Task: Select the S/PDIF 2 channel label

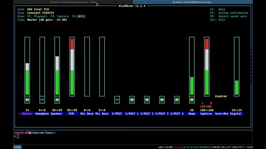Action: pos(147,114)
